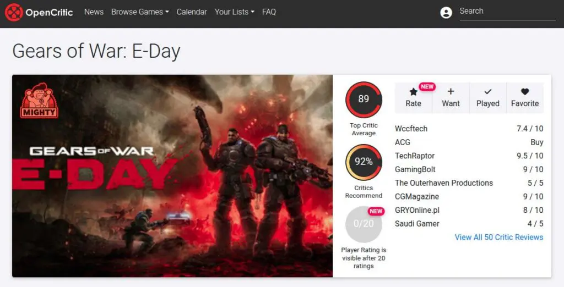Add game to Want list
Image resolution: width=564 pixels, height=287 pixels.
click(x=451, y=98)
